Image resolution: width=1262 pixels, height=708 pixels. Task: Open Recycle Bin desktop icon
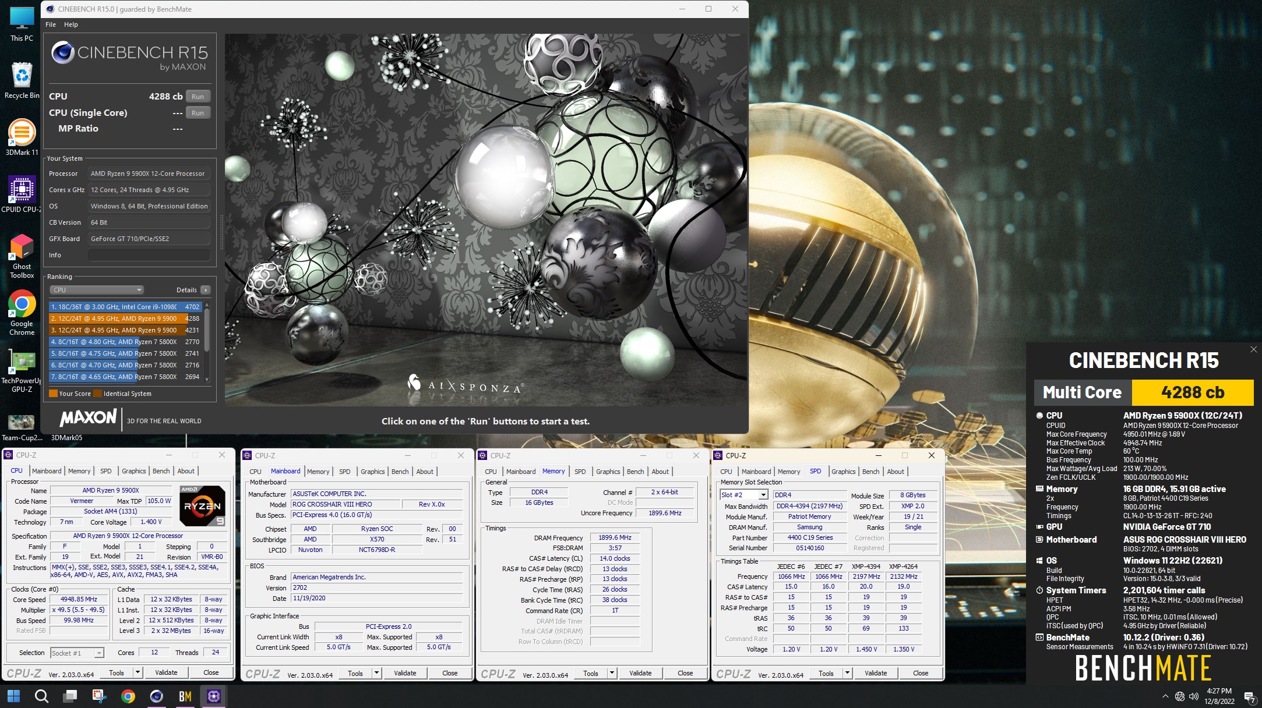pos(22,80)
